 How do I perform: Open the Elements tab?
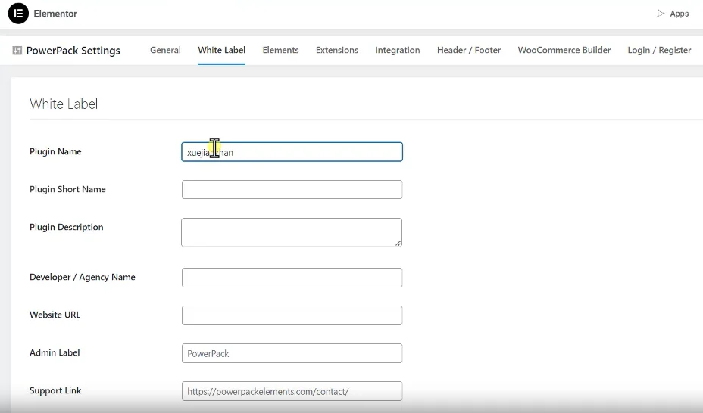coord(280,50)
